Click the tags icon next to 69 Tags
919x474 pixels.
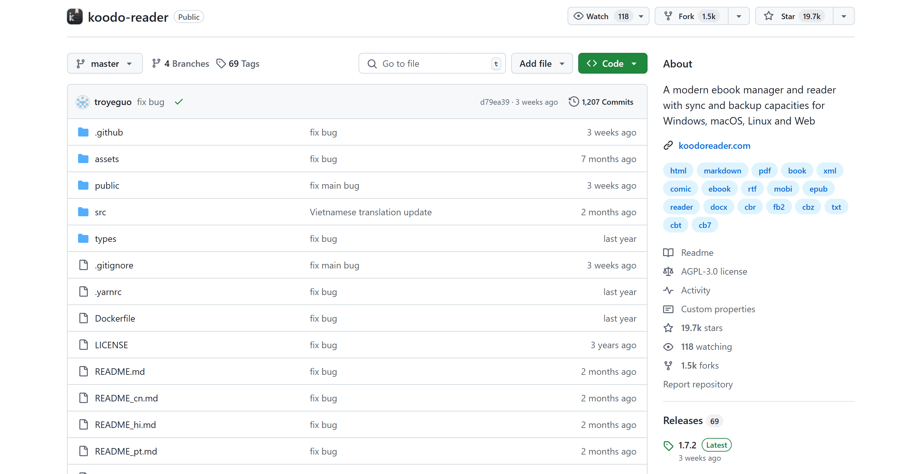click(221, 63)
